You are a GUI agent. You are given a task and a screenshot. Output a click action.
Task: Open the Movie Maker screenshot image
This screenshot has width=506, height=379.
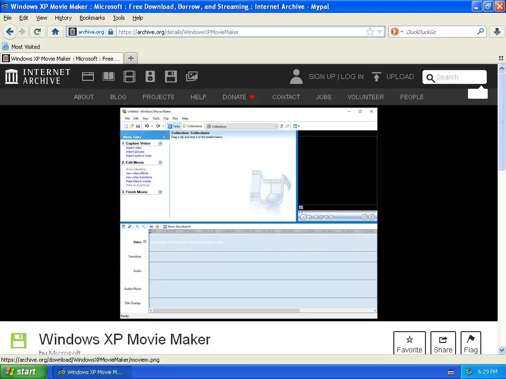pos(249,213)
